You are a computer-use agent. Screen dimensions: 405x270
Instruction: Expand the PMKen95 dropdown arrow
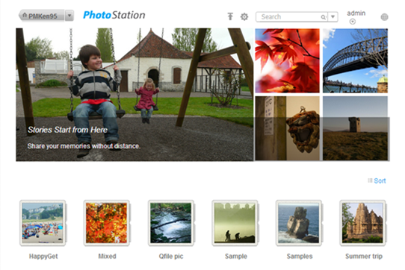(69, 16)
